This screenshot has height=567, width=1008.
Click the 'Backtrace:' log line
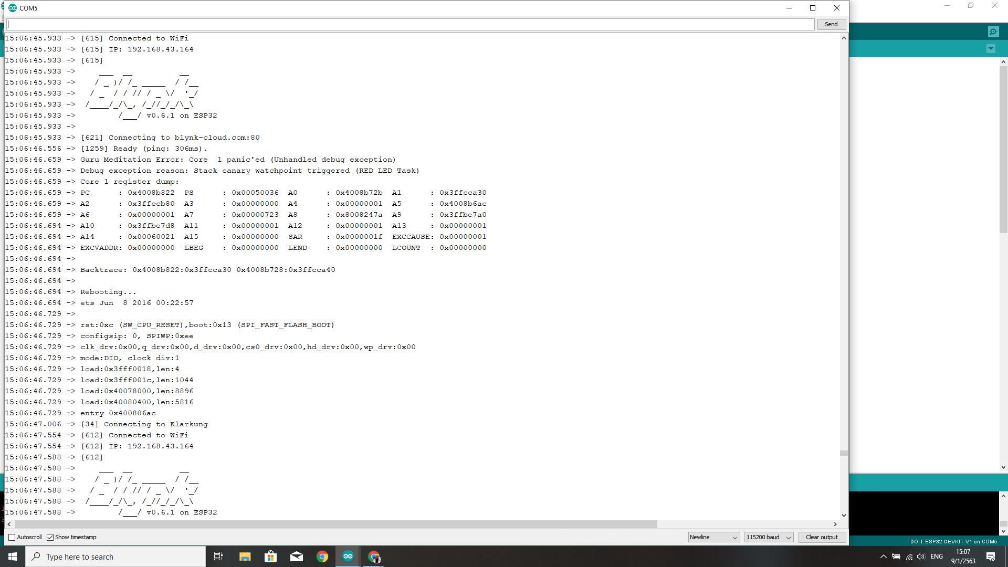pos(207,270)
